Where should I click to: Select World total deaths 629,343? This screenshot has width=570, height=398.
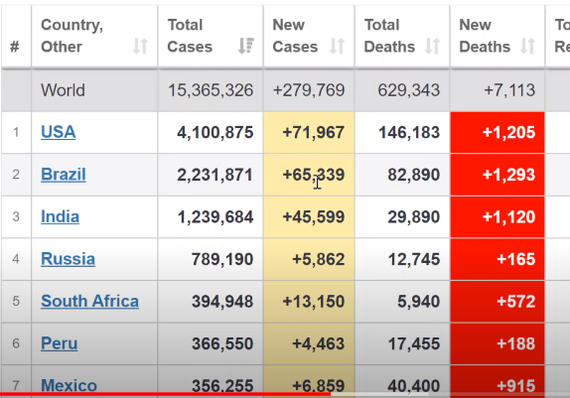pyautogui.click(x=408, y=89)
